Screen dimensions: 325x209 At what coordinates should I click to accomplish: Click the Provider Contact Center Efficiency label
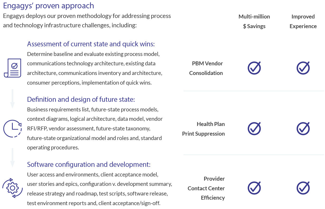point(206,188)
